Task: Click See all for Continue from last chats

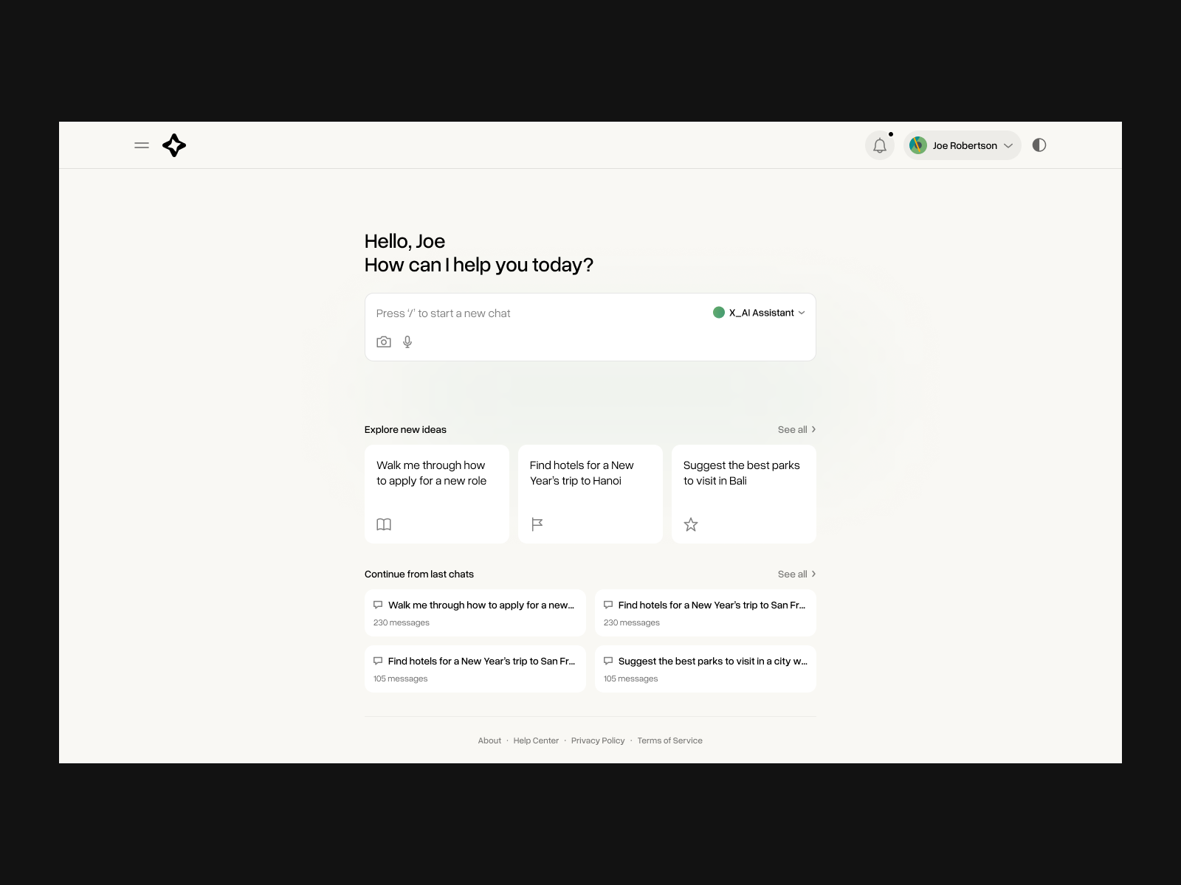Action: [x=796, y=574]
